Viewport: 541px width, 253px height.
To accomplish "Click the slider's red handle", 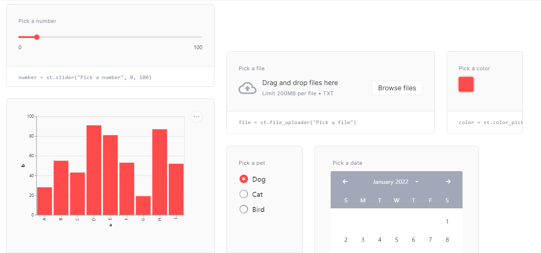I will click(x=37, y=37).
